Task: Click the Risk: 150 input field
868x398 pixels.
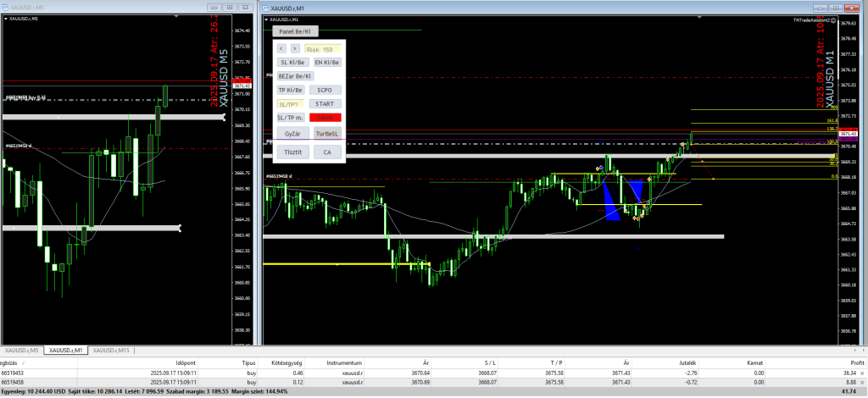Action: point(323,49)
